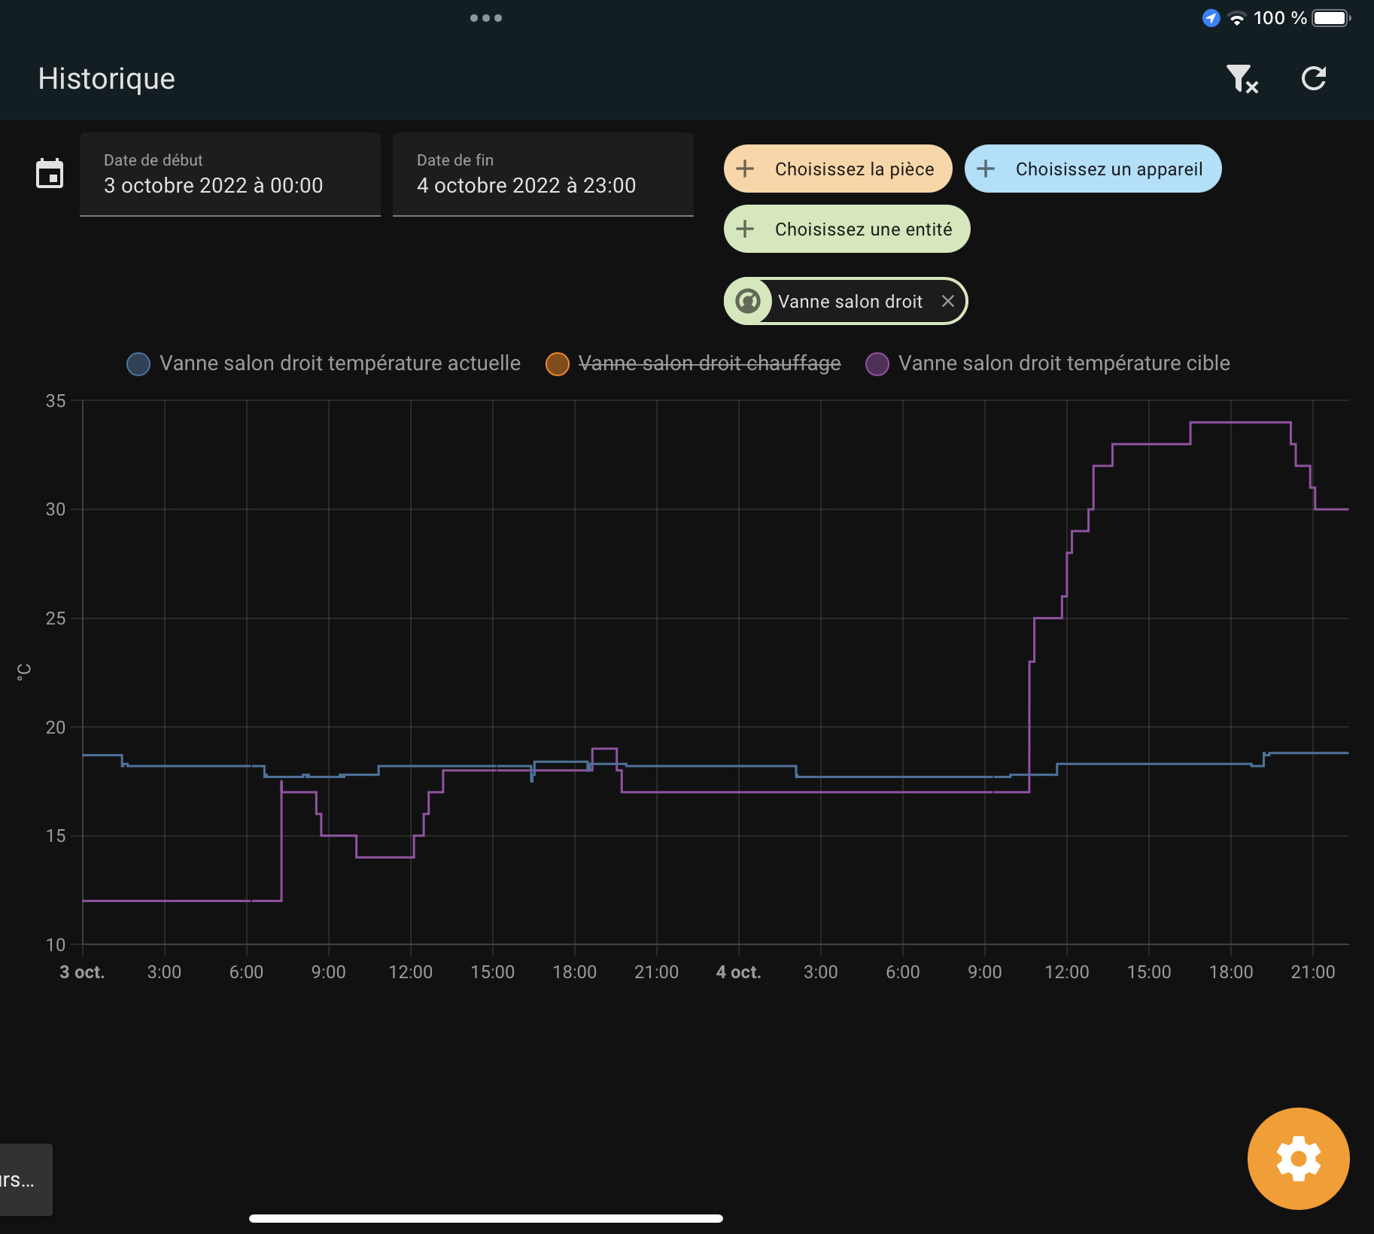Open the Date de début picker
The height and width of the screenshot is (1234, 1374).
coord(230,175)
